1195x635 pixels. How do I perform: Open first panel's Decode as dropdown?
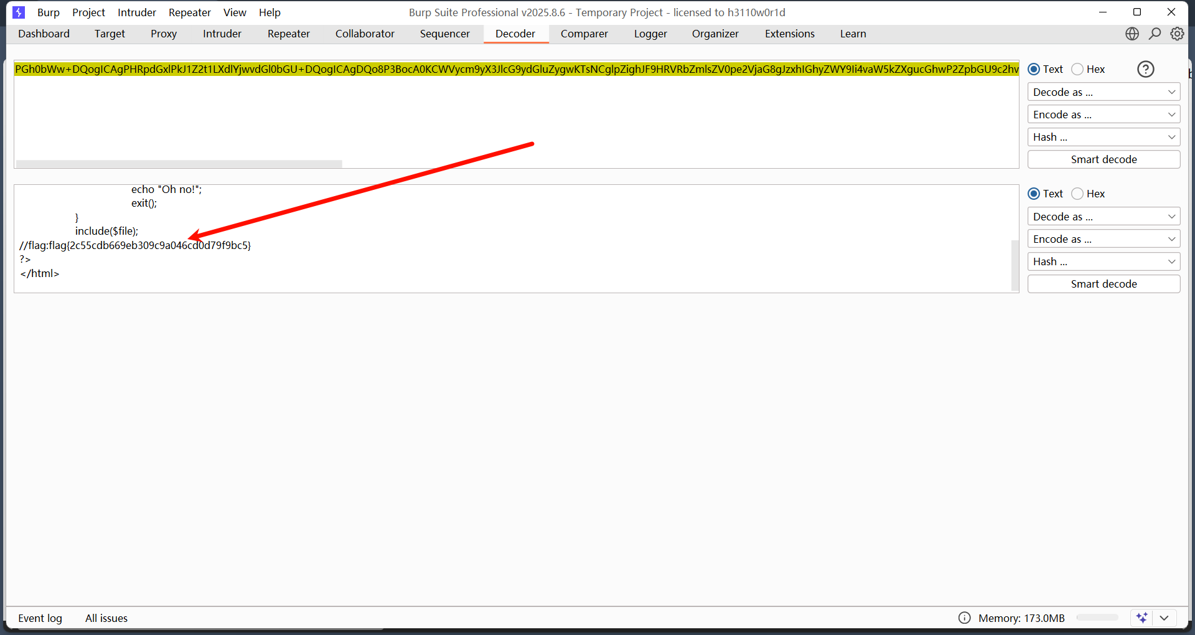coord(1104,92)
